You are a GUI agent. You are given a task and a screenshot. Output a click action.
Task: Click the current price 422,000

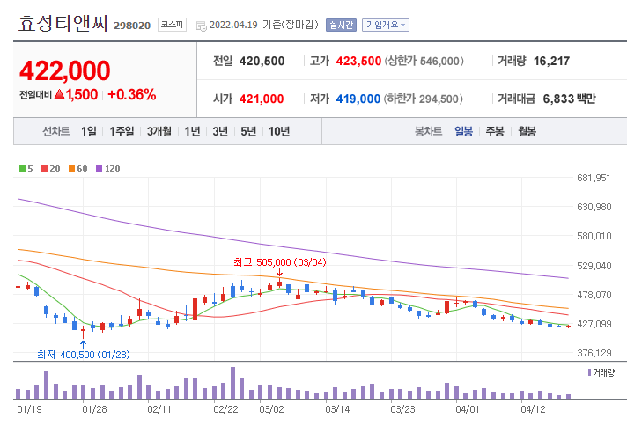pos(65,70)
